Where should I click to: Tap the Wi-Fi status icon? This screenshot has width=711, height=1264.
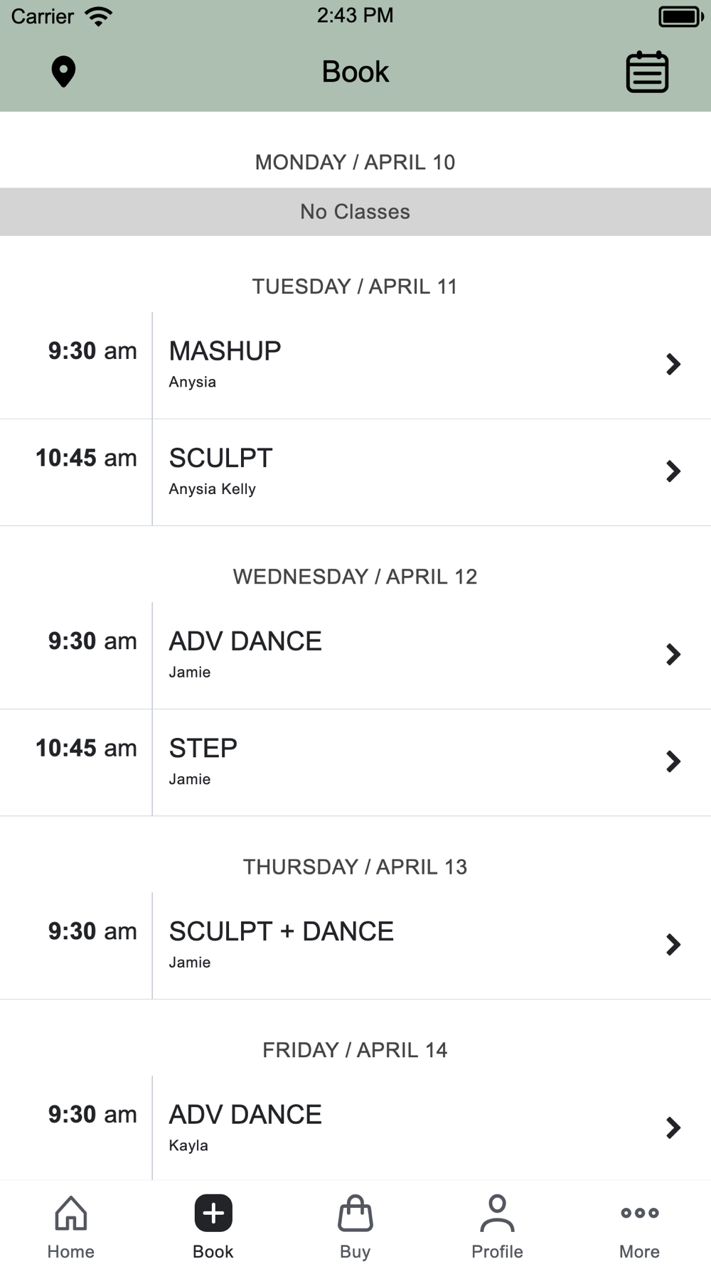[x=98, y=16]
